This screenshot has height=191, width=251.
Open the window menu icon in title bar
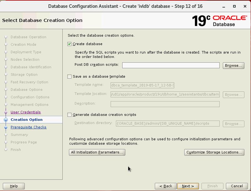[5, 6]
